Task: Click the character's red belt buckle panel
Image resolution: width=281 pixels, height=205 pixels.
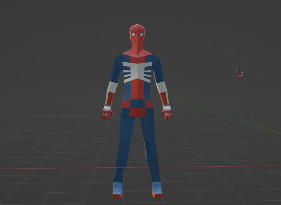Action: pyautogui.click(x=137, y=112)
